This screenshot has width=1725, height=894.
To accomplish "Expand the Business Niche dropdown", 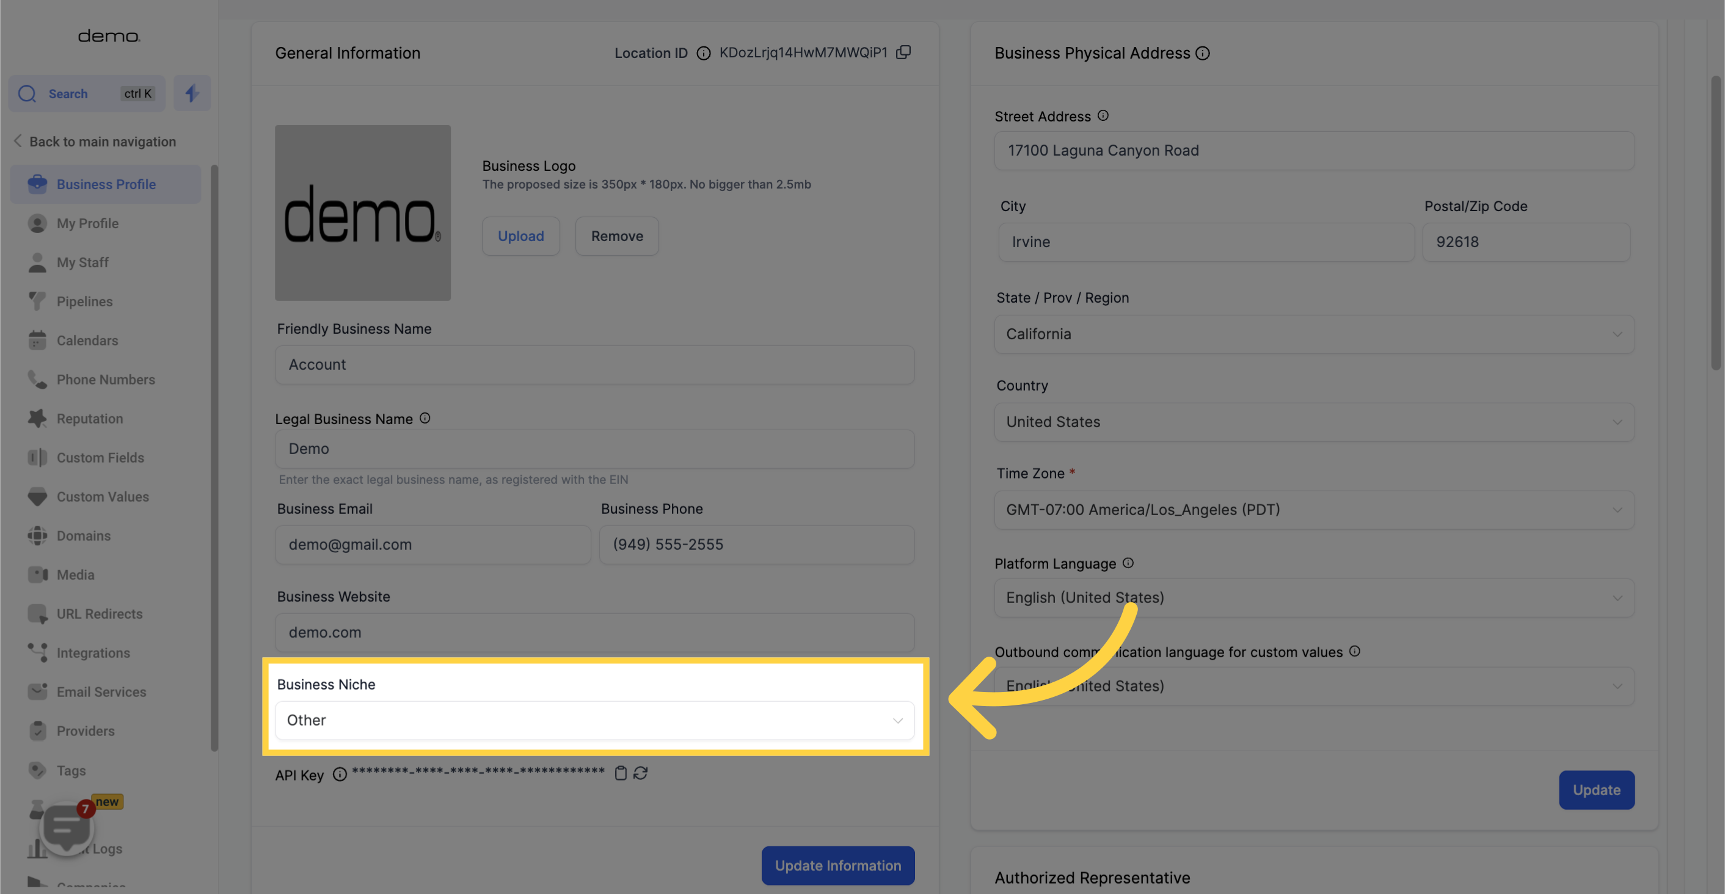I will coord(594,721).
